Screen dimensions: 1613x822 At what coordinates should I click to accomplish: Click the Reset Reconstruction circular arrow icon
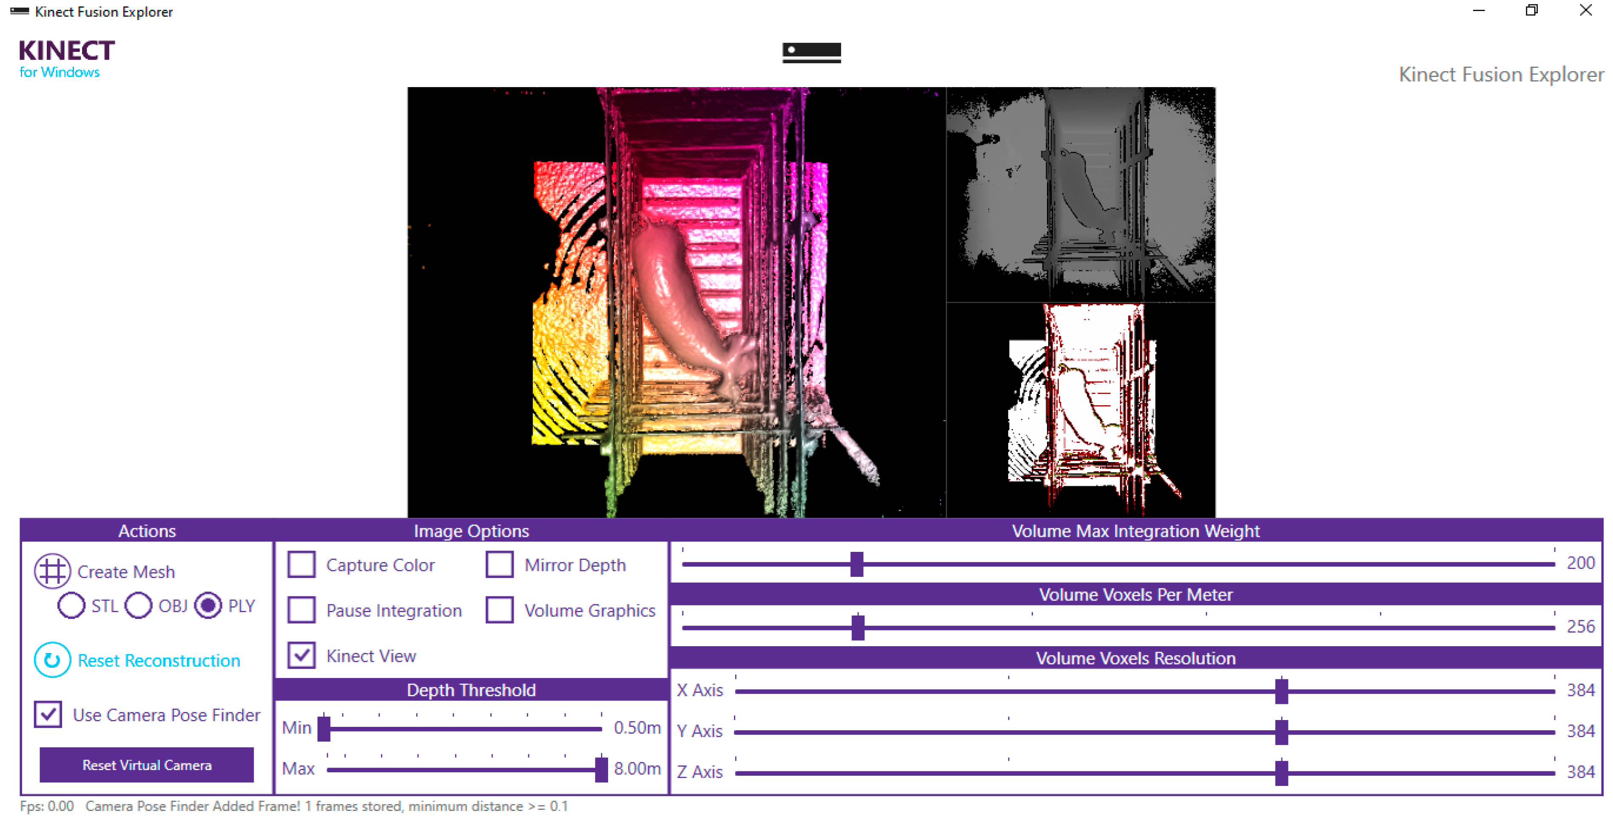tap(52, 660)
